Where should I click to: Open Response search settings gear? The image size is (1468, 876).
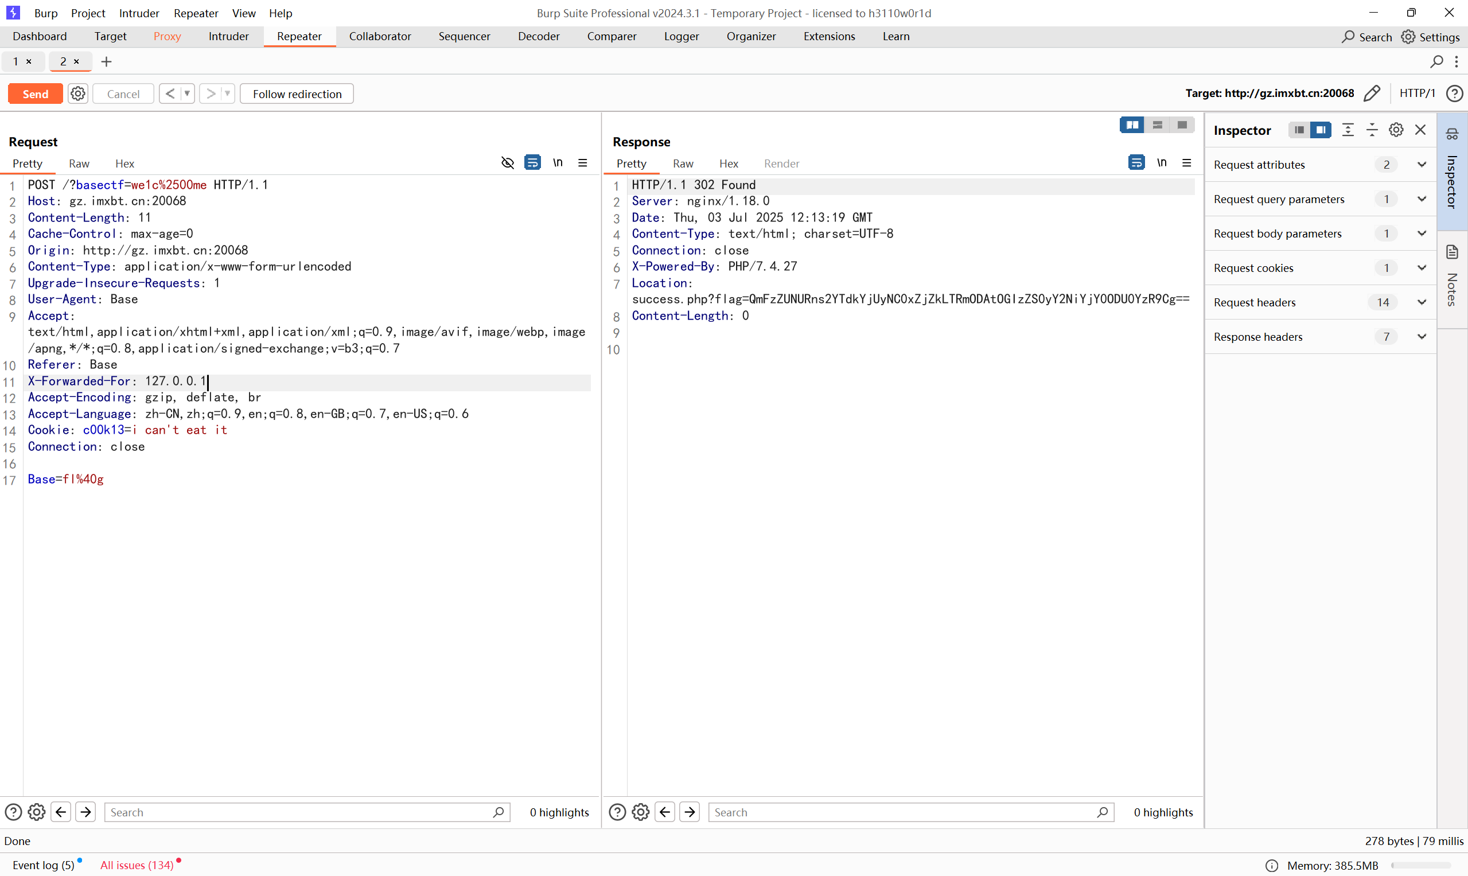pyautogui.click(x=640, y=812)
